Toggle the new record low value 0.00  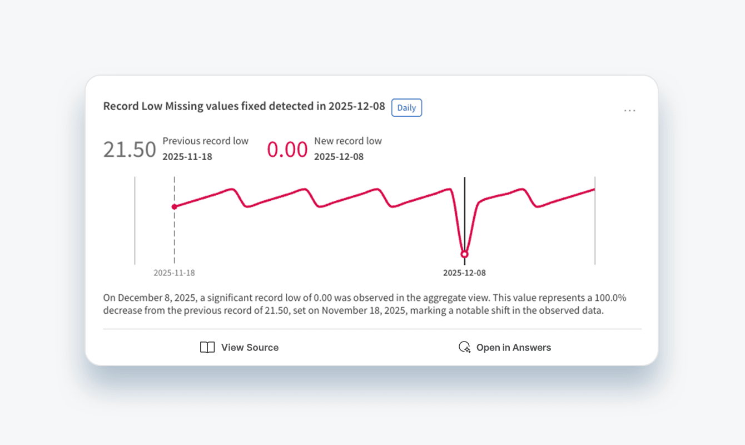point(287,149)
